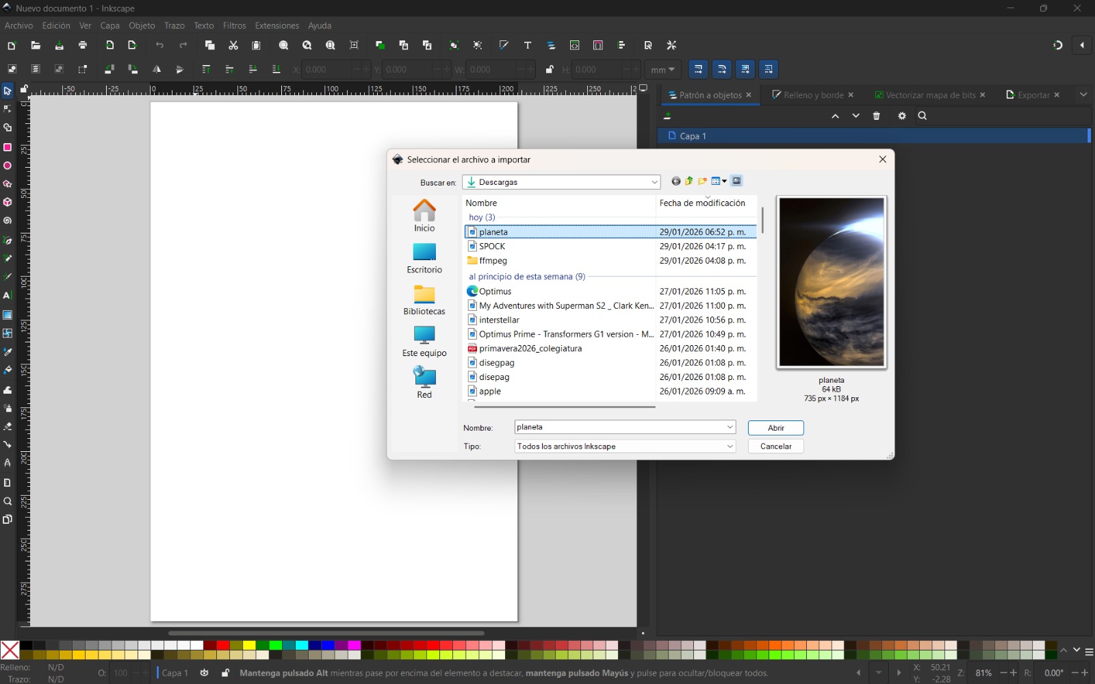This screenshot has width=1095, height=684.
Task: Activate the search icon in the objects panel
Action: point(923,116)
